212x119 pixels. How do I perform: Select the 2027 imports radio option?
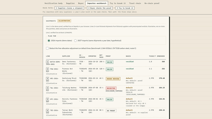point(75,41)
